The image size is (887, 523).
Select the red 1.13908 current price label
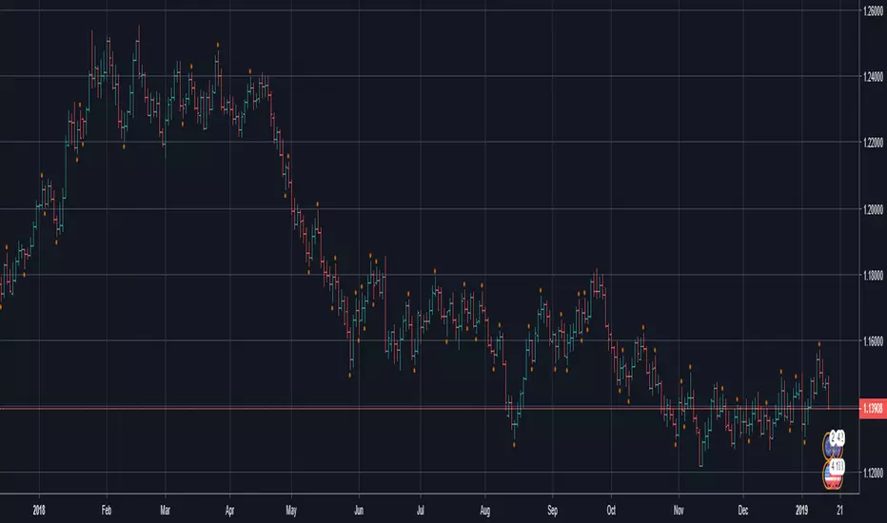(x=873, y=408)
